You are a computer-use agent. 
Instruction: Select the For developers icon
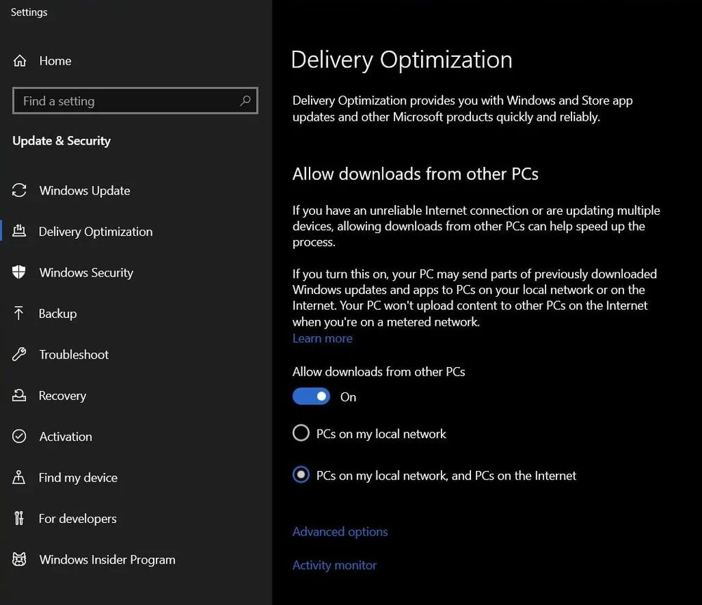[18, 518]
